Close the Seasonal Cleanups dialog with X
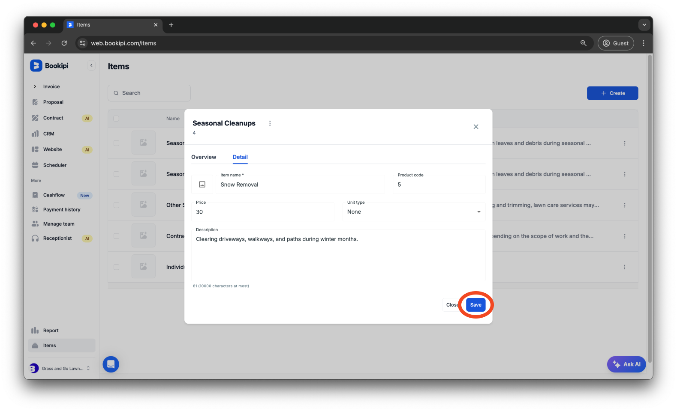677x411 pixels. tap(476, 127)
